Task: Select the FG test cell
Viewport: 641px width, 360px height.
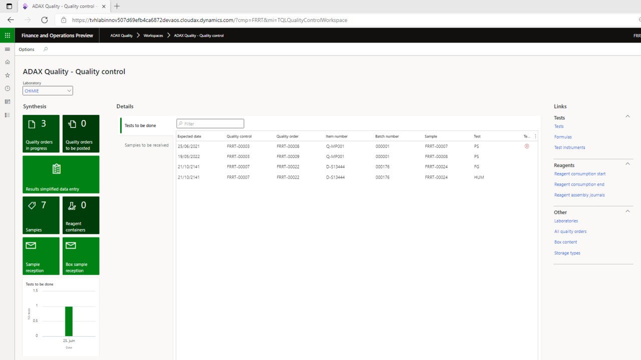Action: point(477,167)
